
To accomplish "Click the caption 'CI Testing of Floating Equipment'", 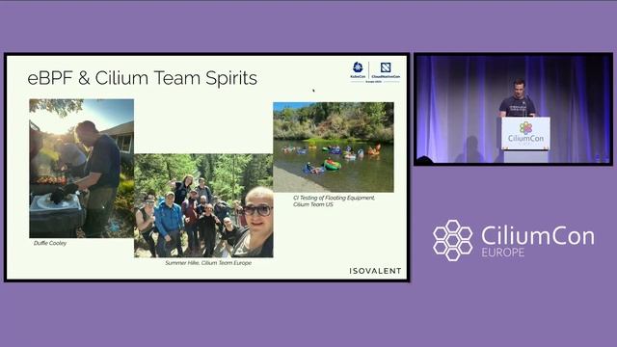I will (x=335, y=198).
